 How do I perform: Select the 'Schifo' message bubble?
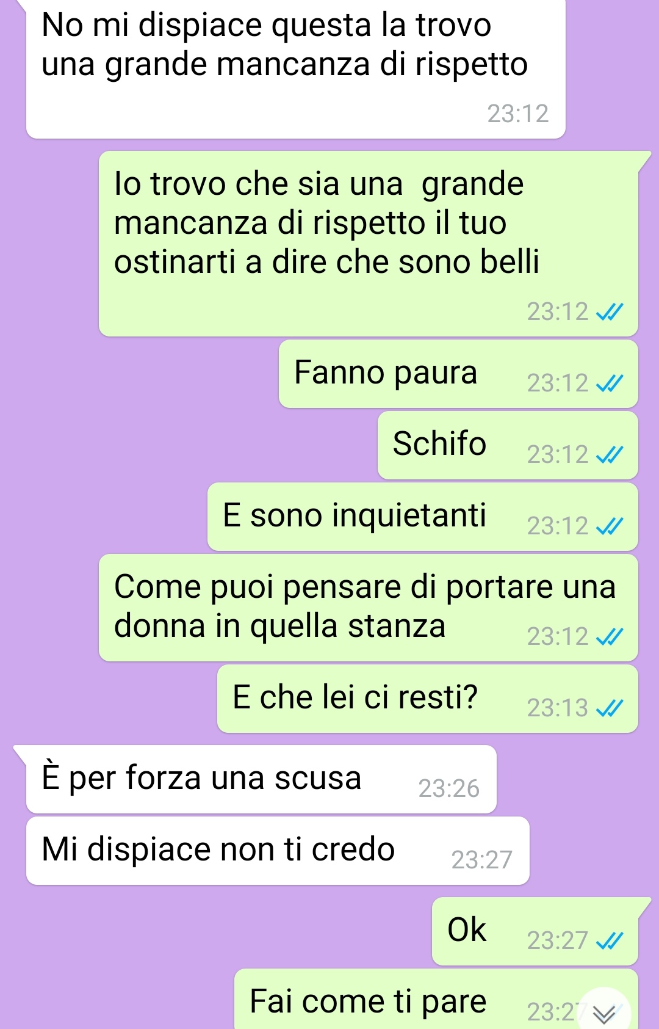point(508,446)
